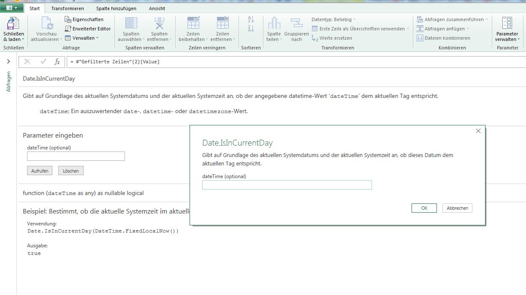The image size is (526, 295).
Task: Expand the Abfragen side pane chevron
Action: coord(8,62)
